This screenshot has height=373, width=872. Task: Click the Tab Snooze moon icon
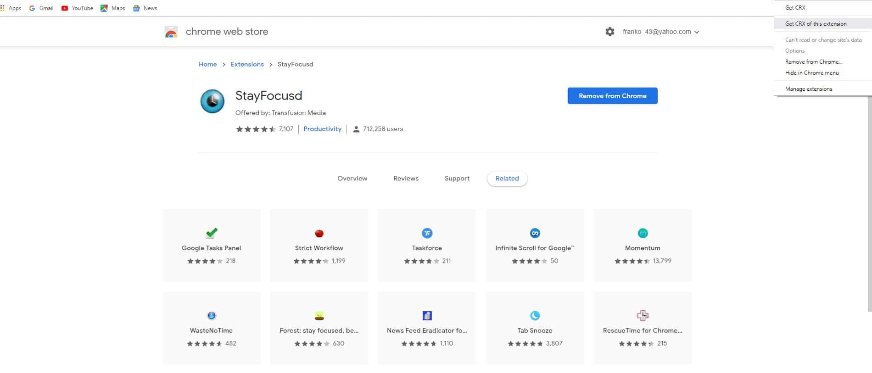[535, 315]
